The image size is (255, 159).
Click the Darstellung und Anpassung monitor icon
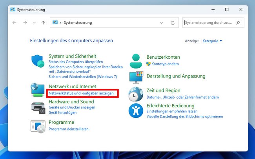[x=136, y=77]
